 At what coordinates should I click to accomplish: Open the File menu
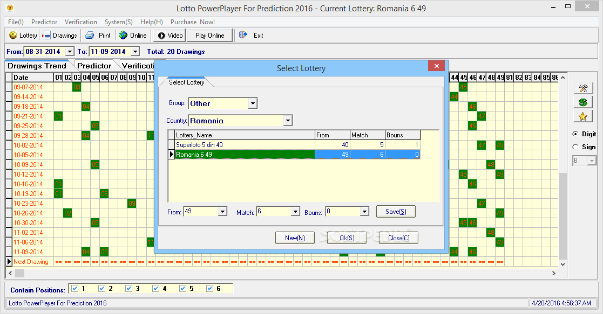pyautogui.click(x=16, y=22)
